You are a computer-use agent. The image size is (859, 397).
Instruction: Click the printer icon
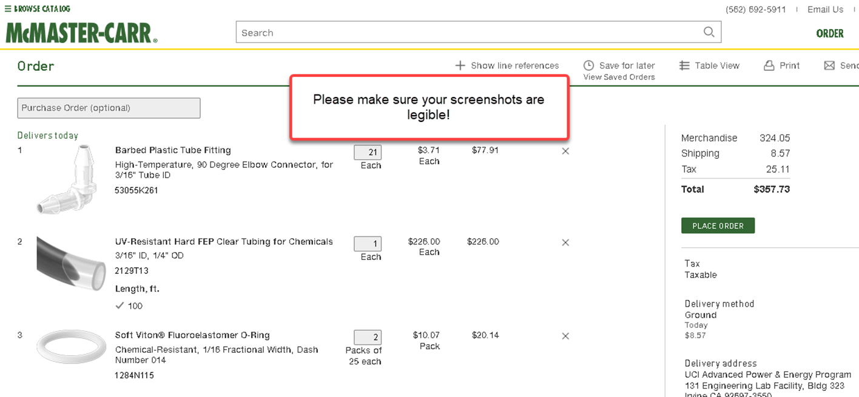coord(769,65)
